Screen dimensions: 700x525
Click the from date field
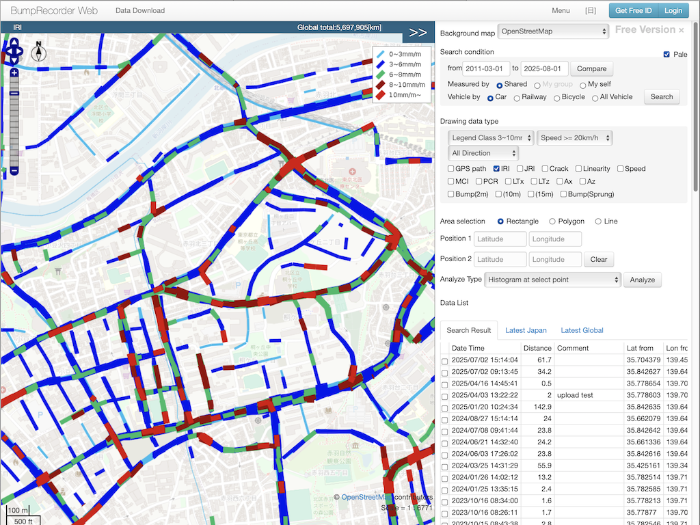click(486, 69)
